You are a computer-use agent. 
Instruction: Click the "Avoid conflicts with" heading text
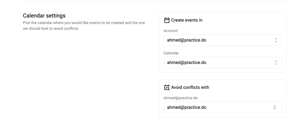point(190,87)
